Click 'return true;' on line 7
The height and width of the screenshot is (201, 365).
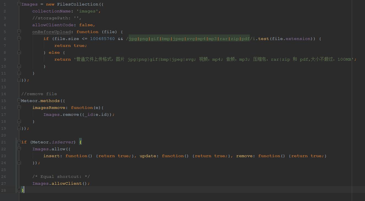click(71, 45)
